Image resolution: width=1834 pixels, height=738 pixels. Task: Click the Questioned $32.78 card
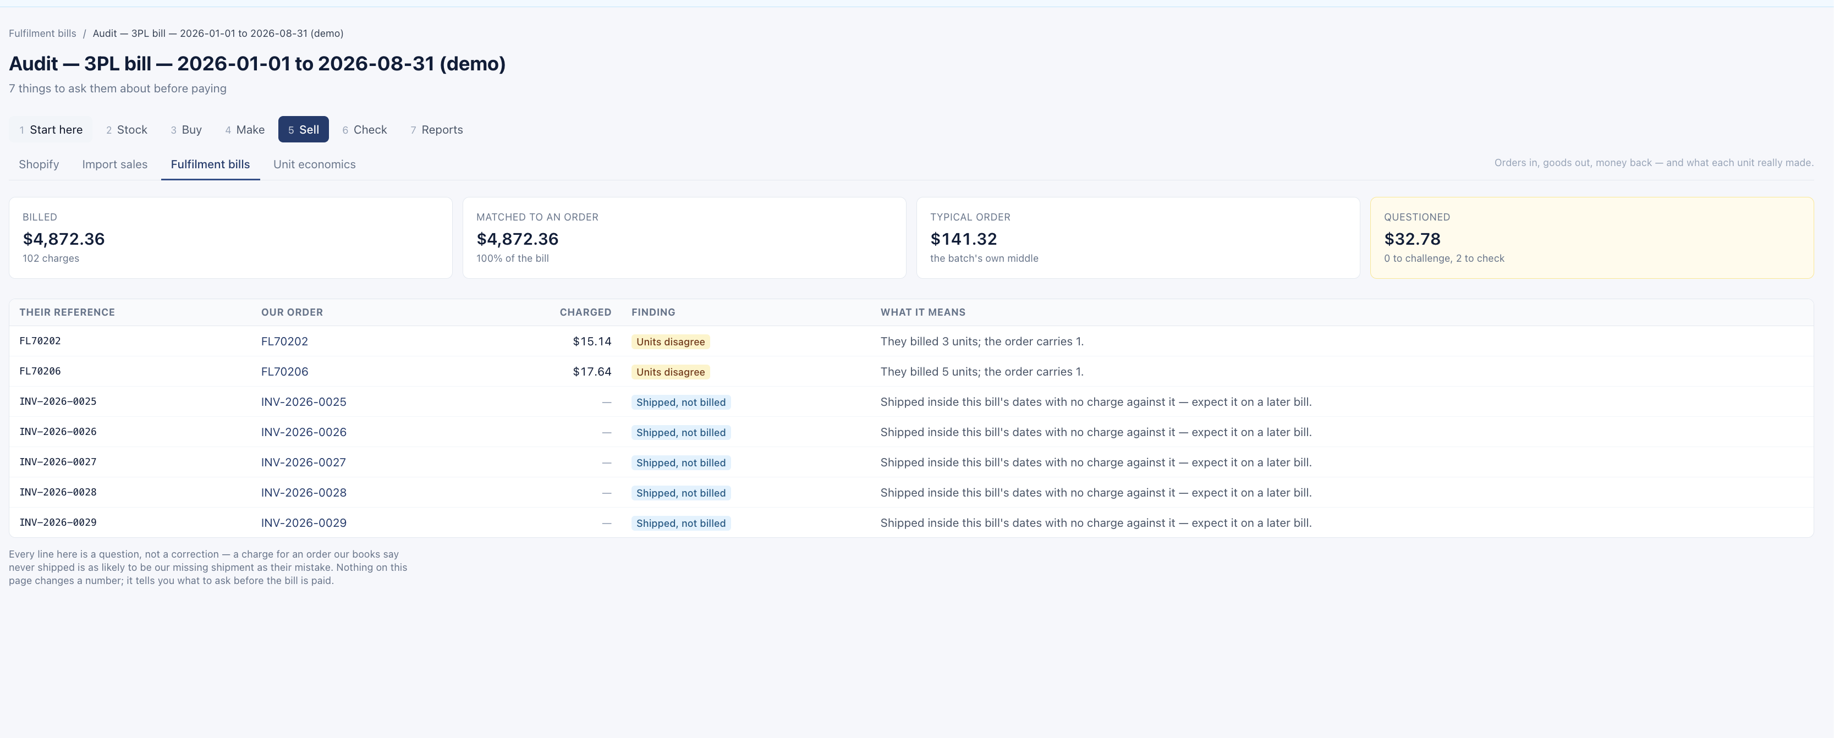tap(1592, 238)
